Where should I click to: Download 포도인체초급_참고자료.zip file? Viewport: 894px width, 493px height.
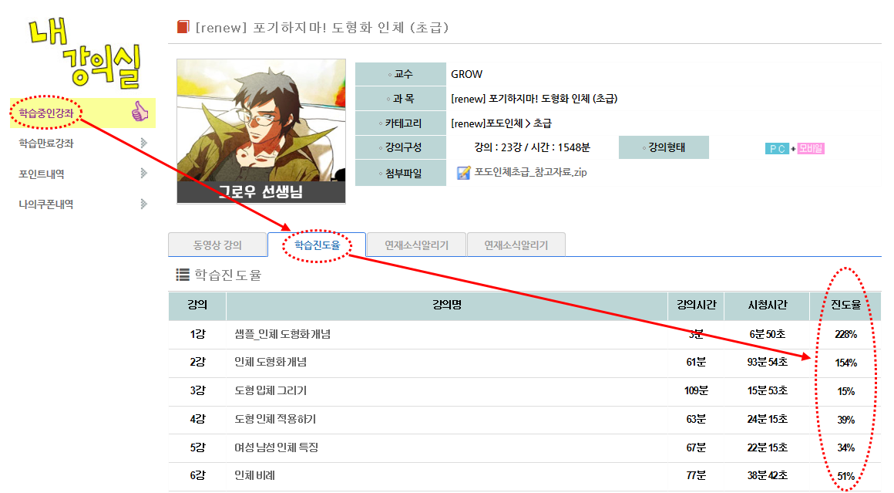tap(530, 172)
